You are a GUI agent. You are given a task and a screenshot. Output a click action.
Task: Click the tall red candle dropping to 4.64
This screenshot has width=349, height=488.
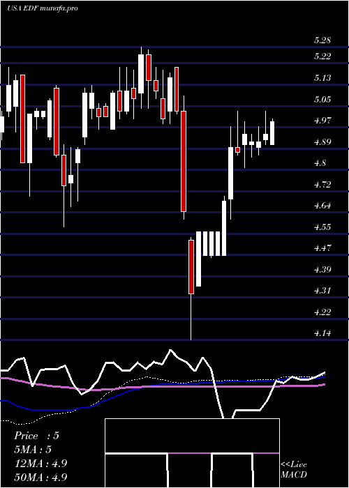(184, 161)
